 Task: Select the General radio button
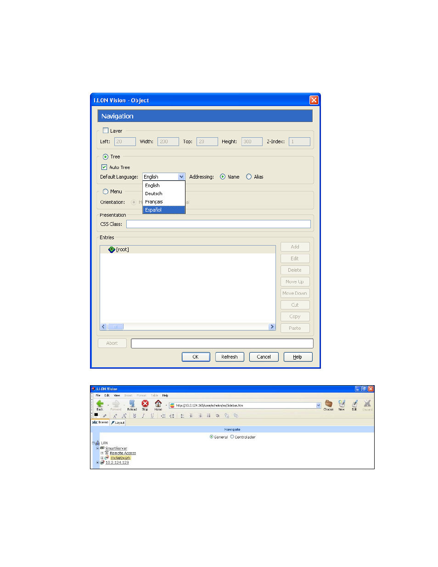click(x=211, y=437)
